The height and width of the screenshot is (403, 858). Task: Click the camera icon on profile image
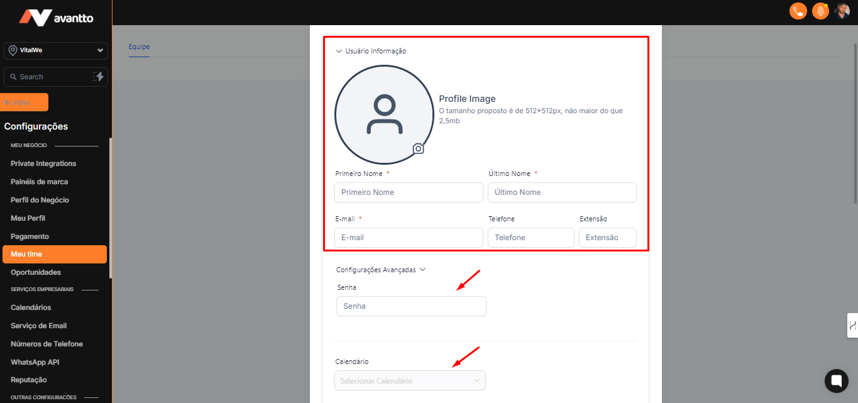(x=418, y=148)
